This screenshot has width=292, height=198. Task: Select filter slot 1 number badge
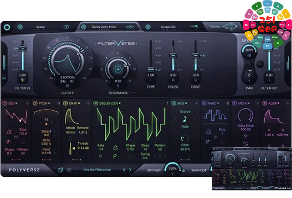pos(20,27)
